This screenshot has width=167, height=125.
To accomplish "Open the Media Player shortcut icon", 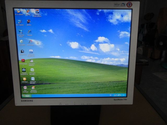I will click(x=32, y=61).
